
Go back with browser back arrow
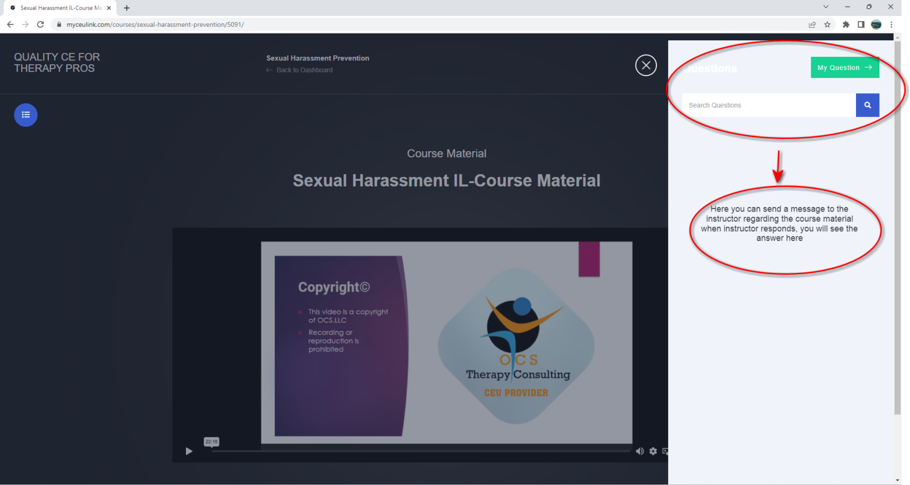[x=10, y=24]
